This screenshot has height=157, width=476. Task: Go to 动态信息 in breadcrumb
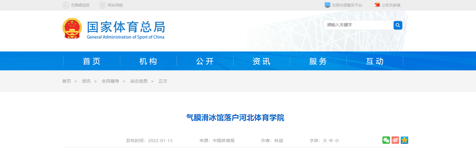139,81
